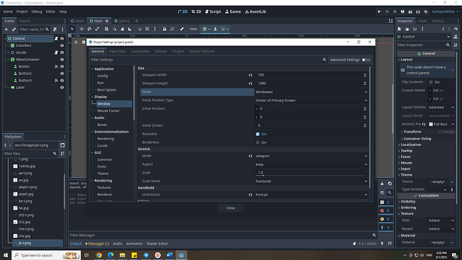Reset Viewport Width to its default value
The image size is (462, 260).
point(250,75)
